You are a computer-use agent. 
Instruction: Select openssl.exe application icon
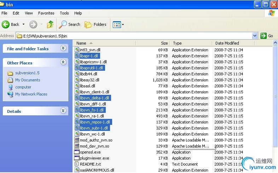(77, 152)
